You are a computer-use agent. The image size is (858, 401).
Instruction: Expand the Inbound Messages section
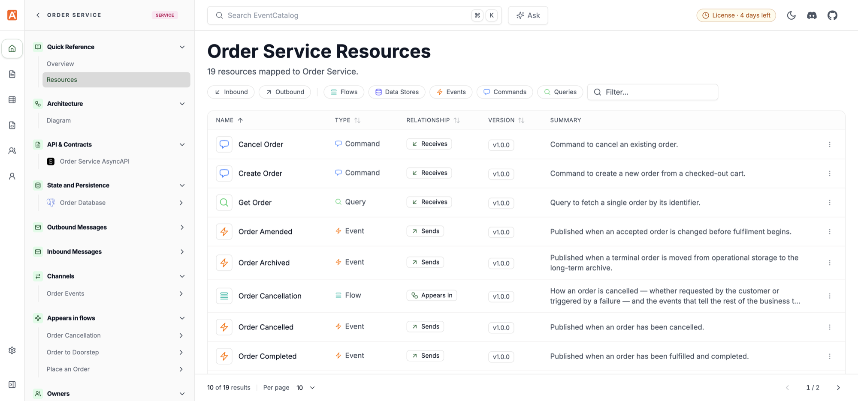[182, 252]
